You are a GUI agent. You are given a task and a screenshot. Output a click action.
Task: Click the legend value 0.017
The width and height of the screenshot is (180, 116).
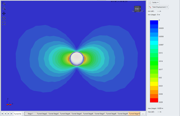[161, 69]
